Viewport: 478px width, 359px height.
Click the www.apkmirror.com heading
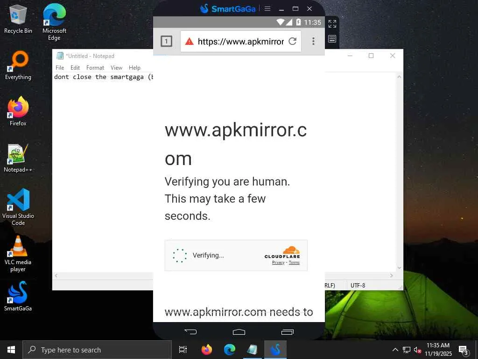236,144
